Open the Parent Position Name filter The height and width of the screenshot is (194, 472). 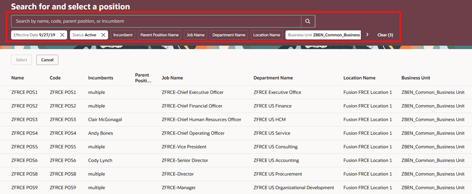(159, 35)
